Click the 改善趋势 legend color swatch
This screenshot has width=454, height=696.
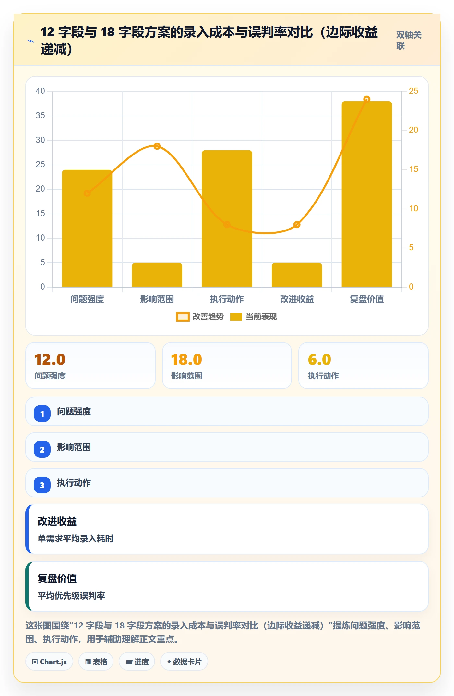(183, 317)
